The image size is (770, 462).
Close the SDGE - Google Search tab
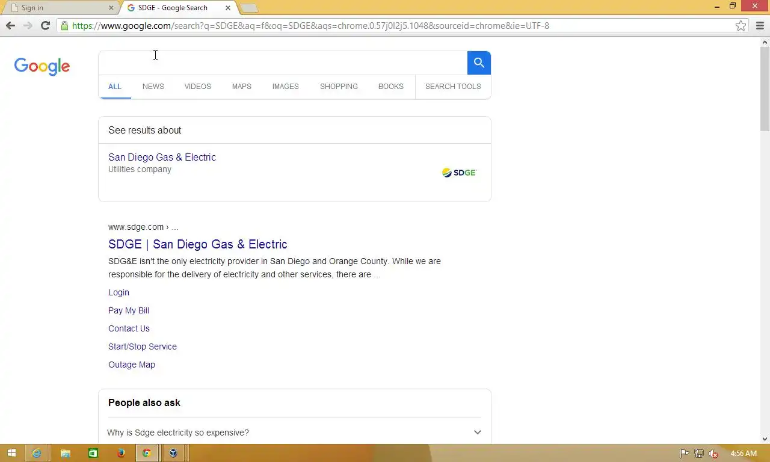(228, 8)
